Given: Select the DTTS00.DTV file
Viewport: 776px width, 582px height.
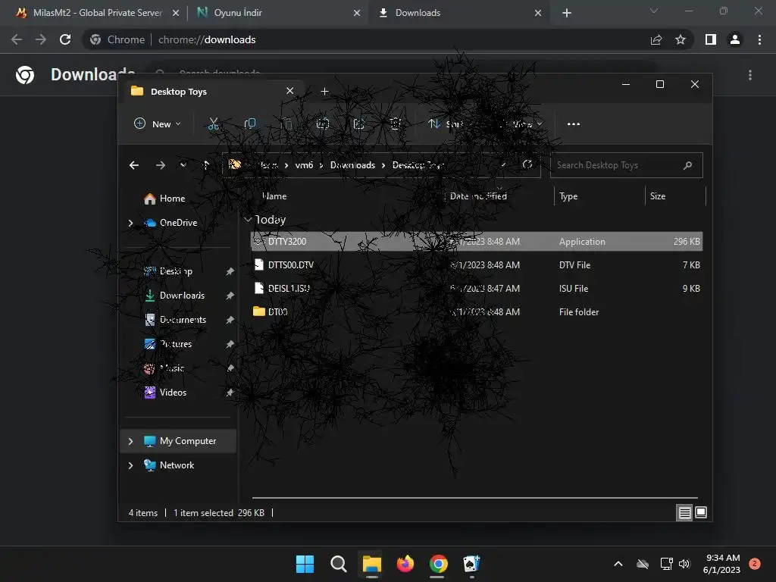Looking at the screenshot, I should click(477, 264).
